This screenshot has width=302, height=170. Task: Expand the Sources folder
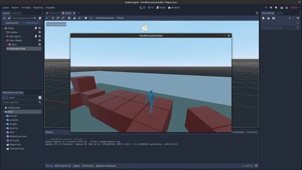(5, 128)
